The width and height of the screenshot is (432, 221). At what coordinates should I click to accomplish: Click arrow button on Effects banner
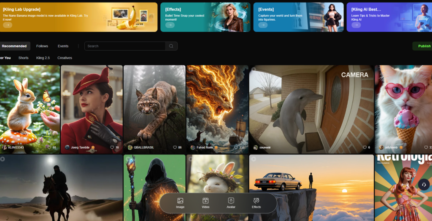(x=170, y=25)
